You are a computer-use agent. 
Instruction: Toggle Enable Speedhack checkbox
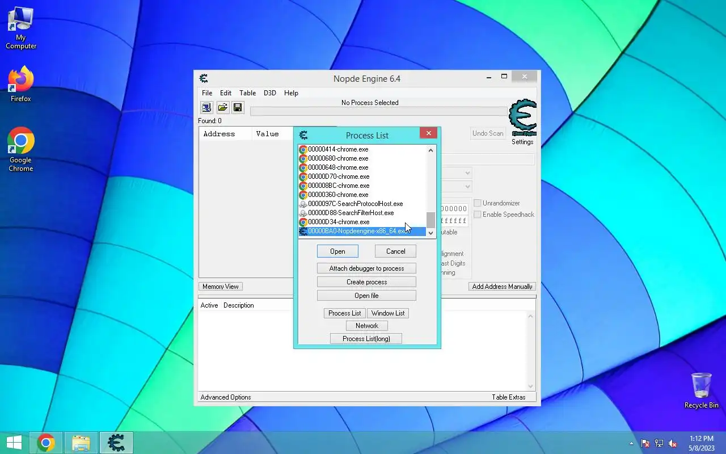coord(478,215)
